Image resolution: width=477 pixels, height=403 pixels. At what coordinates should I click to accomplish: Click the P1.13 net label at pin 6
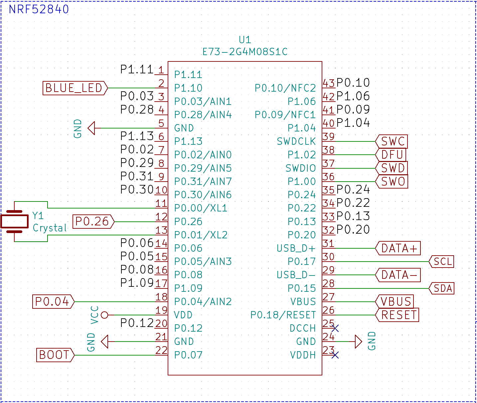click(137, 136)
